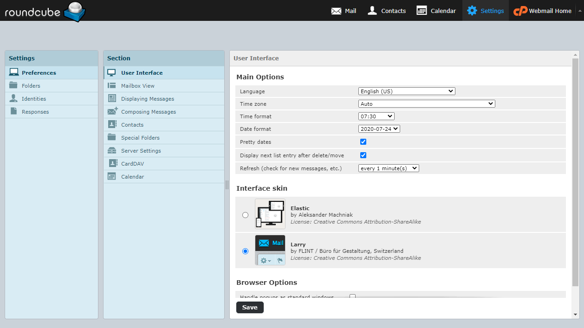Click the Server Settings section icon
The height and width of the screenshot is (328, 584).
point(111,150)
